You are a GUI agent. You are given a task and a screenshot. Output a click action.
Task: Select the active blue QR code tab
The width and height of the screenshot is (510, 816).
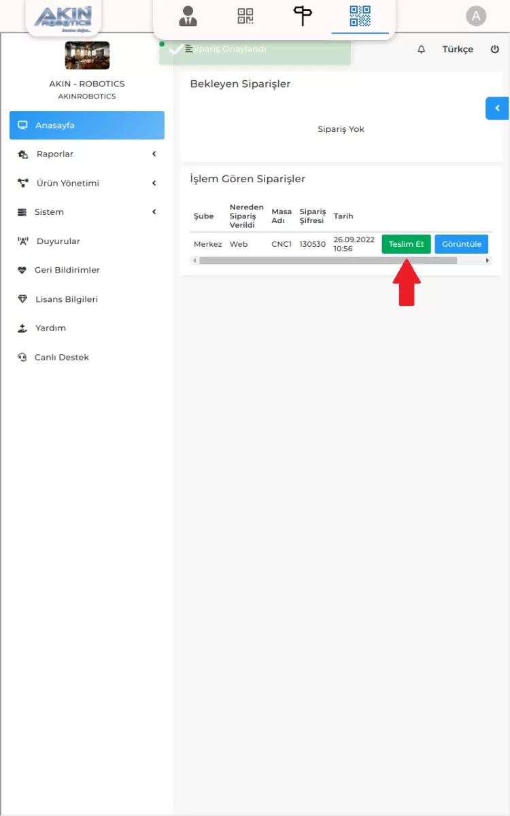[x=360, y=16]
